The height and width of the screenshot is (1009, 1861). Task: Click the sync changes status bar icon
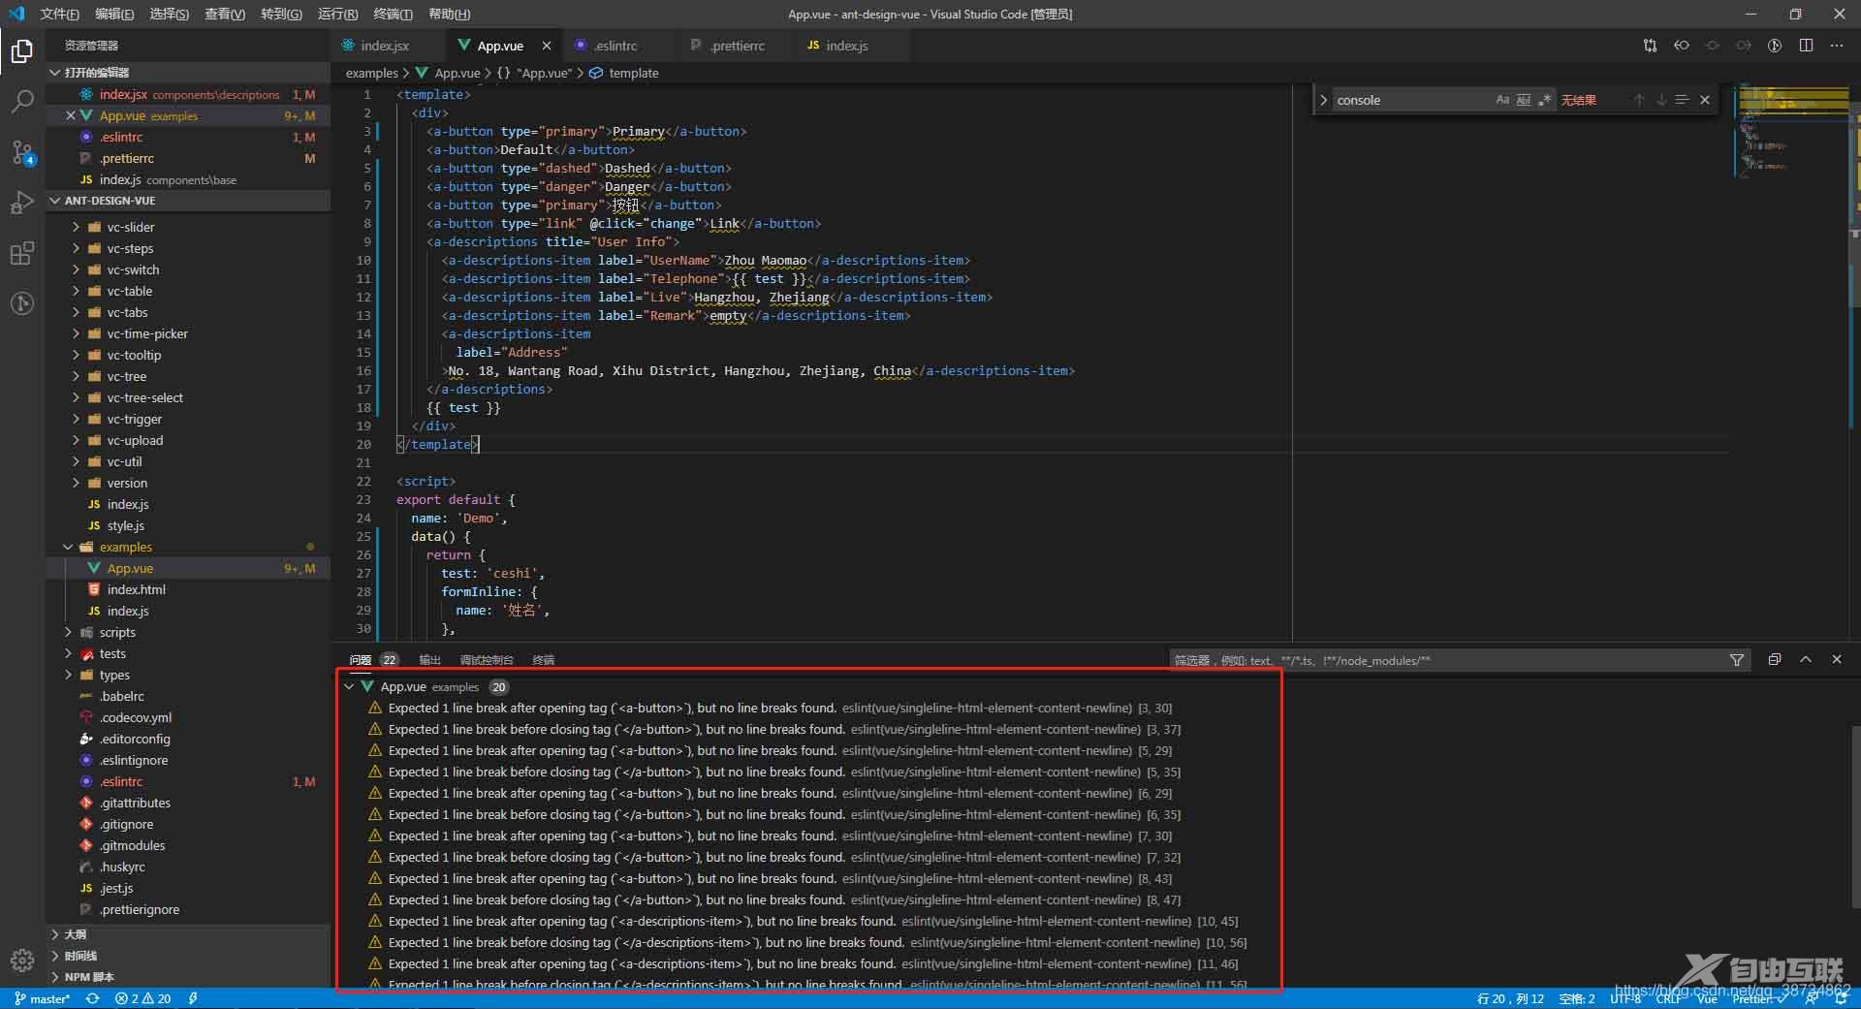coord(93,998)
